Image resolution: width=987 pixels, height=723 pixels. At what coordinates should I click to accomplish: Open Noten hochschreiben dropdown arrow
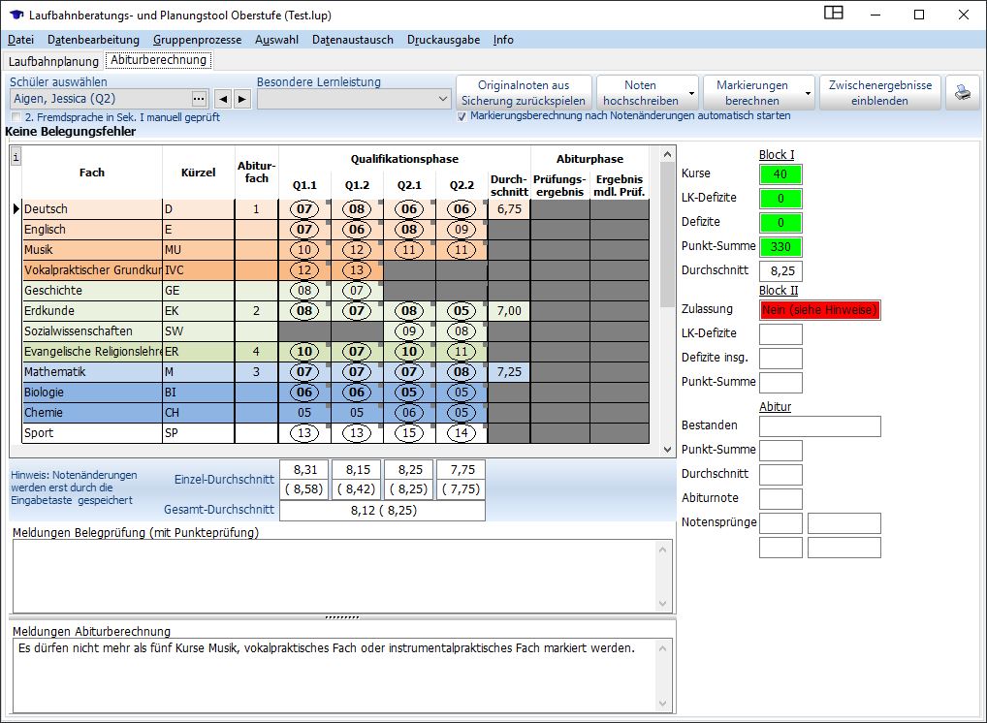coord(692,93)
